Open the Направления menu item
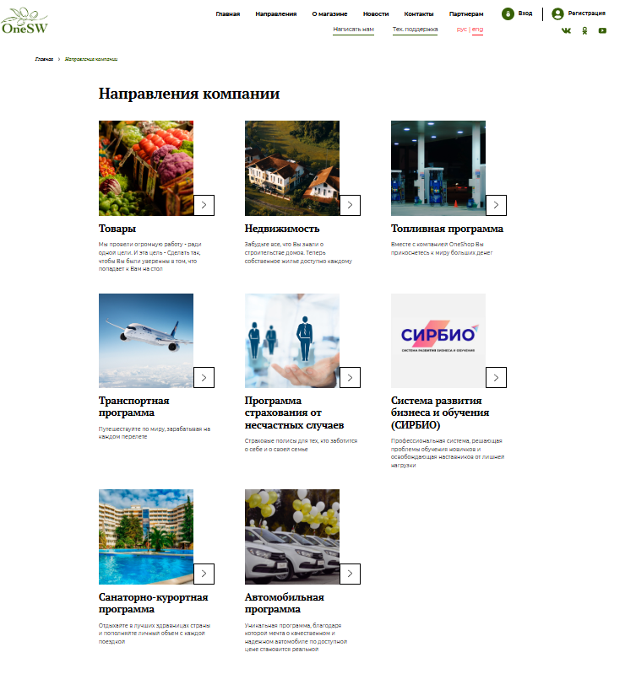 (276, 13)
